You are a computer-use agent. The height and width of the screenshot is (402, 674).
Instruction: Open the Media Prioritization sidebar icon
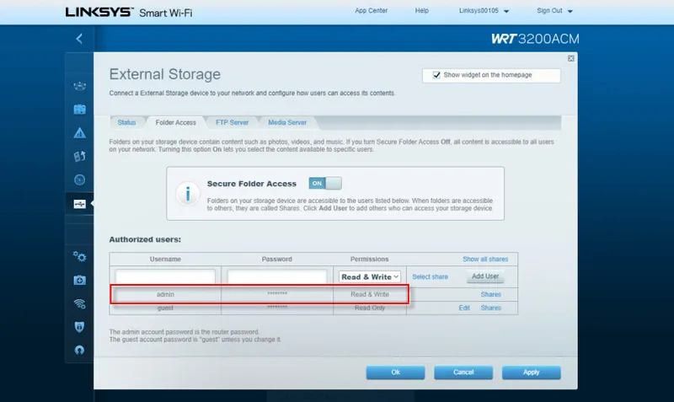pos(79,156)
